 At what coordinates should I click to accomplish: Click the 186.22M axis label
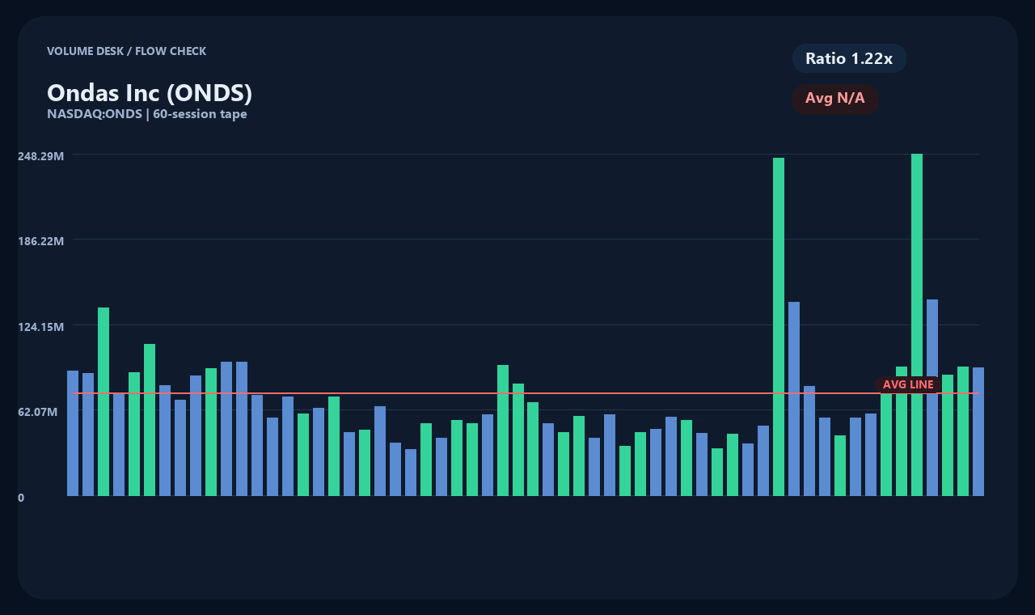41,241
